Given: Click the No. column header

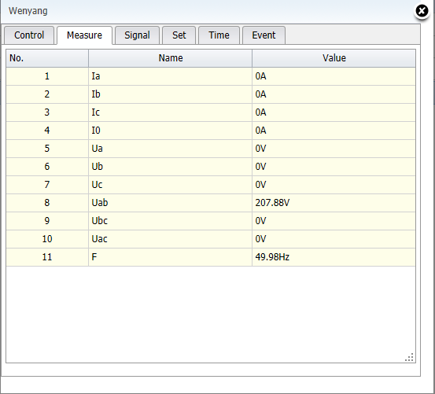Looking at the screenshot, I should [x=47, y=58].
